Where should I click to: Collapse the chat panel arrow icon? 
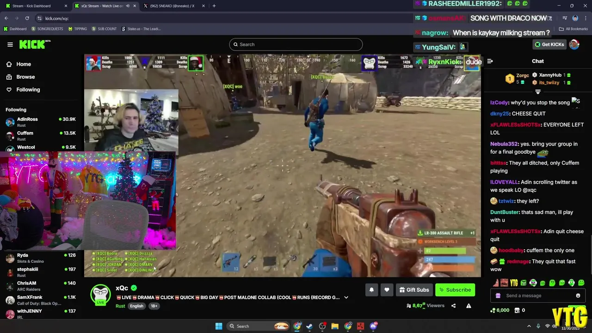coord(490,61)
